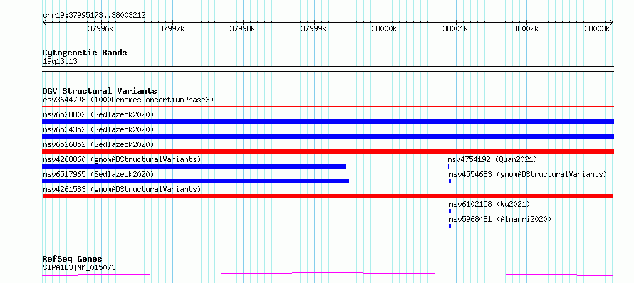Screen dimensions: 634x283
Task: Click the 37998k ruler position
Action: point(243,28)
